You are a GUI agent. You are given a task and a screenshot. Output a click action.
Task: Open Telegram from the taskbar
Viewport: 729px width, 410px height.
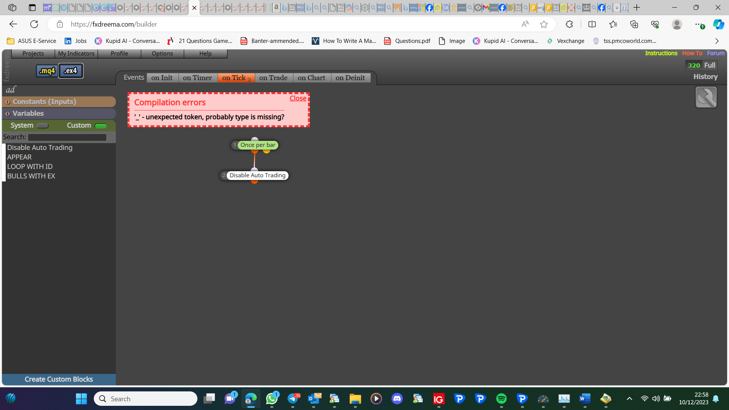pos(293,399)
